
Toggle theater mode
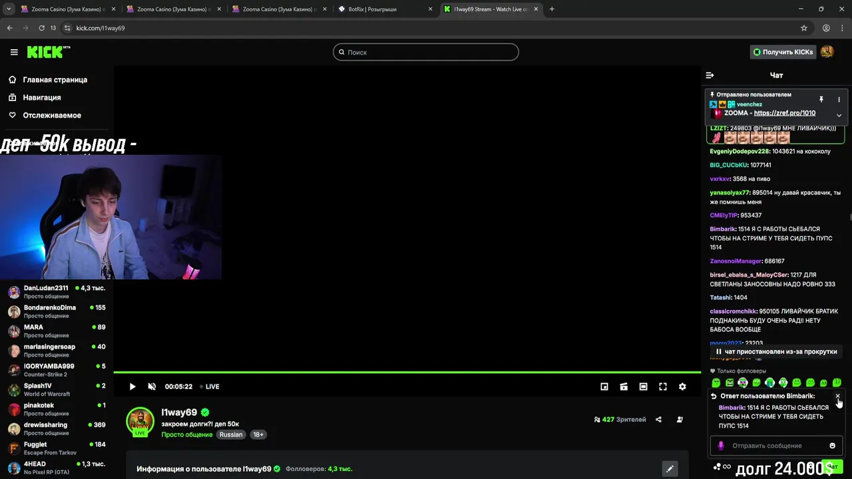643,387
